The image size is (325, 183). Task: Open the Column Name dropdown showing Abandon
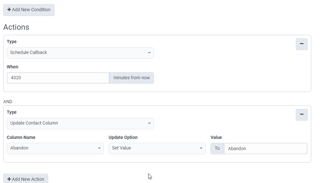pos(55,148)
